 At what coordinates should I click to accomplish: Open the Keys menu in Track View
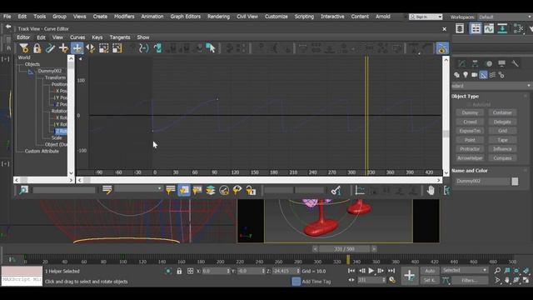(97, 37)
